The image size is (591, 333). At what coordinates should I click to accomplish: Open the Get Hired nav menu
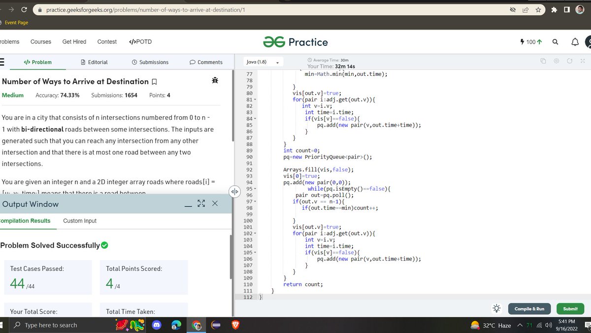(74, 42)
